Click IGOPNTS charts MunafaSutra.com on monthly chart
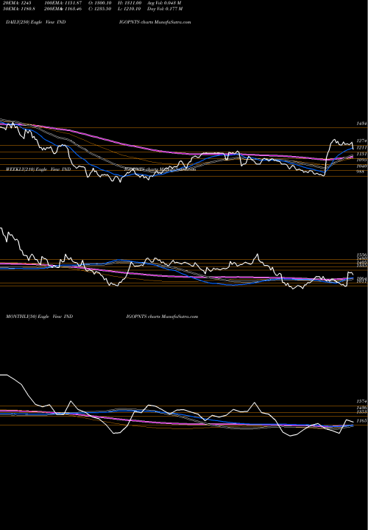This screenshot has width=368, height=530. [162, 317]
